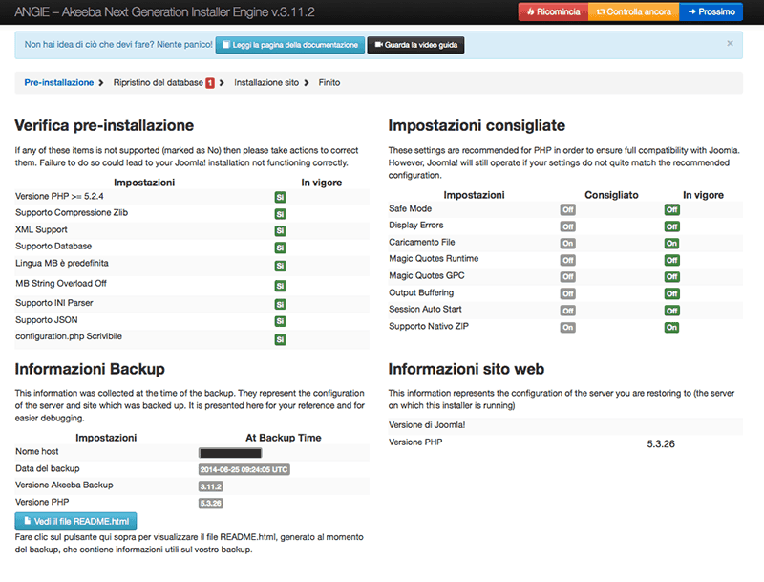Click green Off badge for Magic Quotes GPC
The width and height of the screenshot is (764, 582).
pos(672,277)
